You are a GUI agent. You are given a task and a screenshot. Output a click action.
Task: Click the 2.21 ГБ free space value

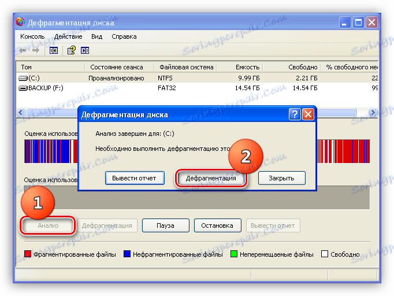pos(307,78)
